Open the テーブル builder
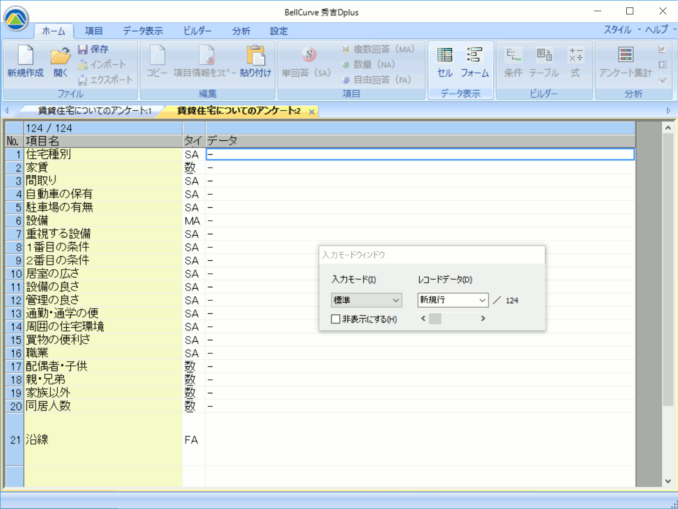 (x=544, y=61)
